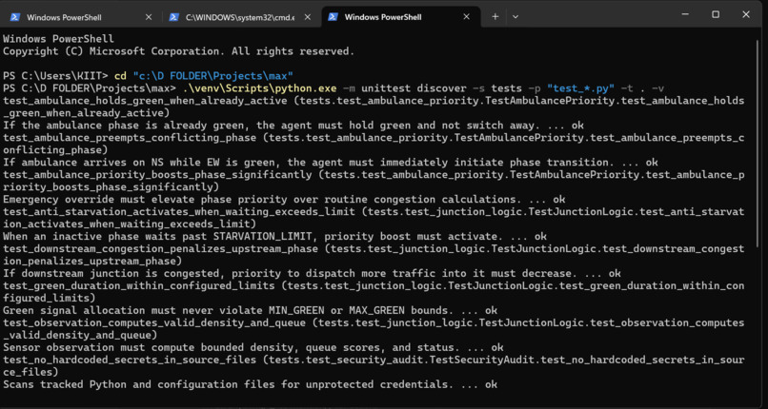The image size is (768, 409).
Task: Click 'Scans tracked Python and configuration' line
Action: click(251, 384)
